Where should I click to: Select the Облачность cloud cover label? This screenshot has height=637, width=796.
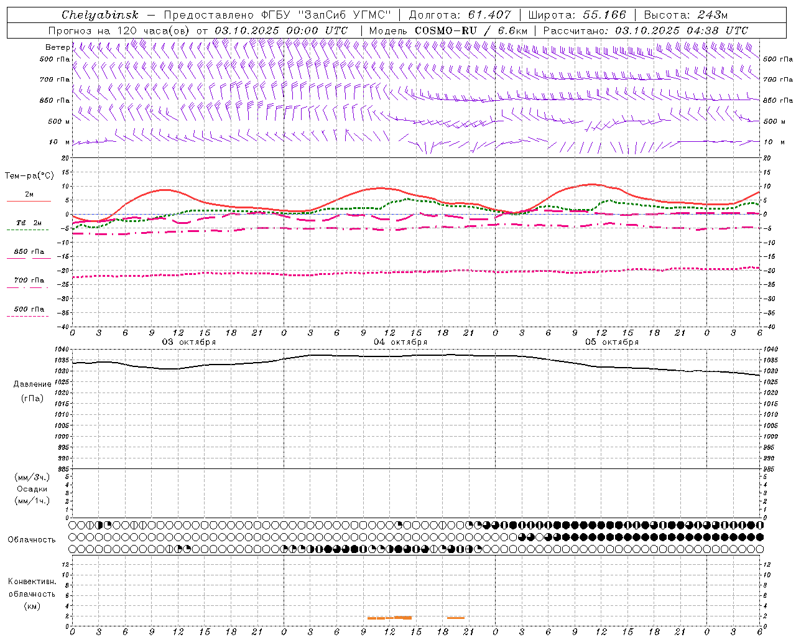point(32,539)
